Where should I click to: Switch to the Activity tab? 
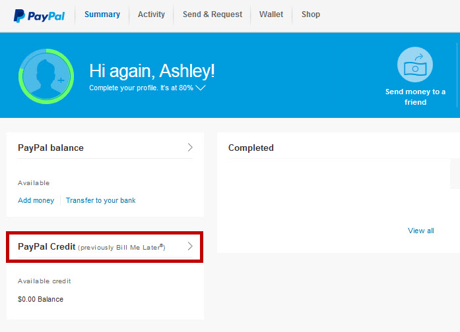[151, 14]
